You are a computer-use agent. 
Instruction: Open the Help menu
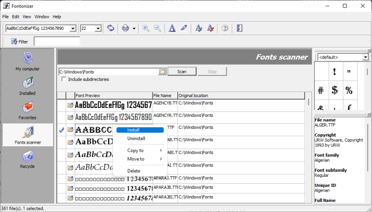(57, 16)
